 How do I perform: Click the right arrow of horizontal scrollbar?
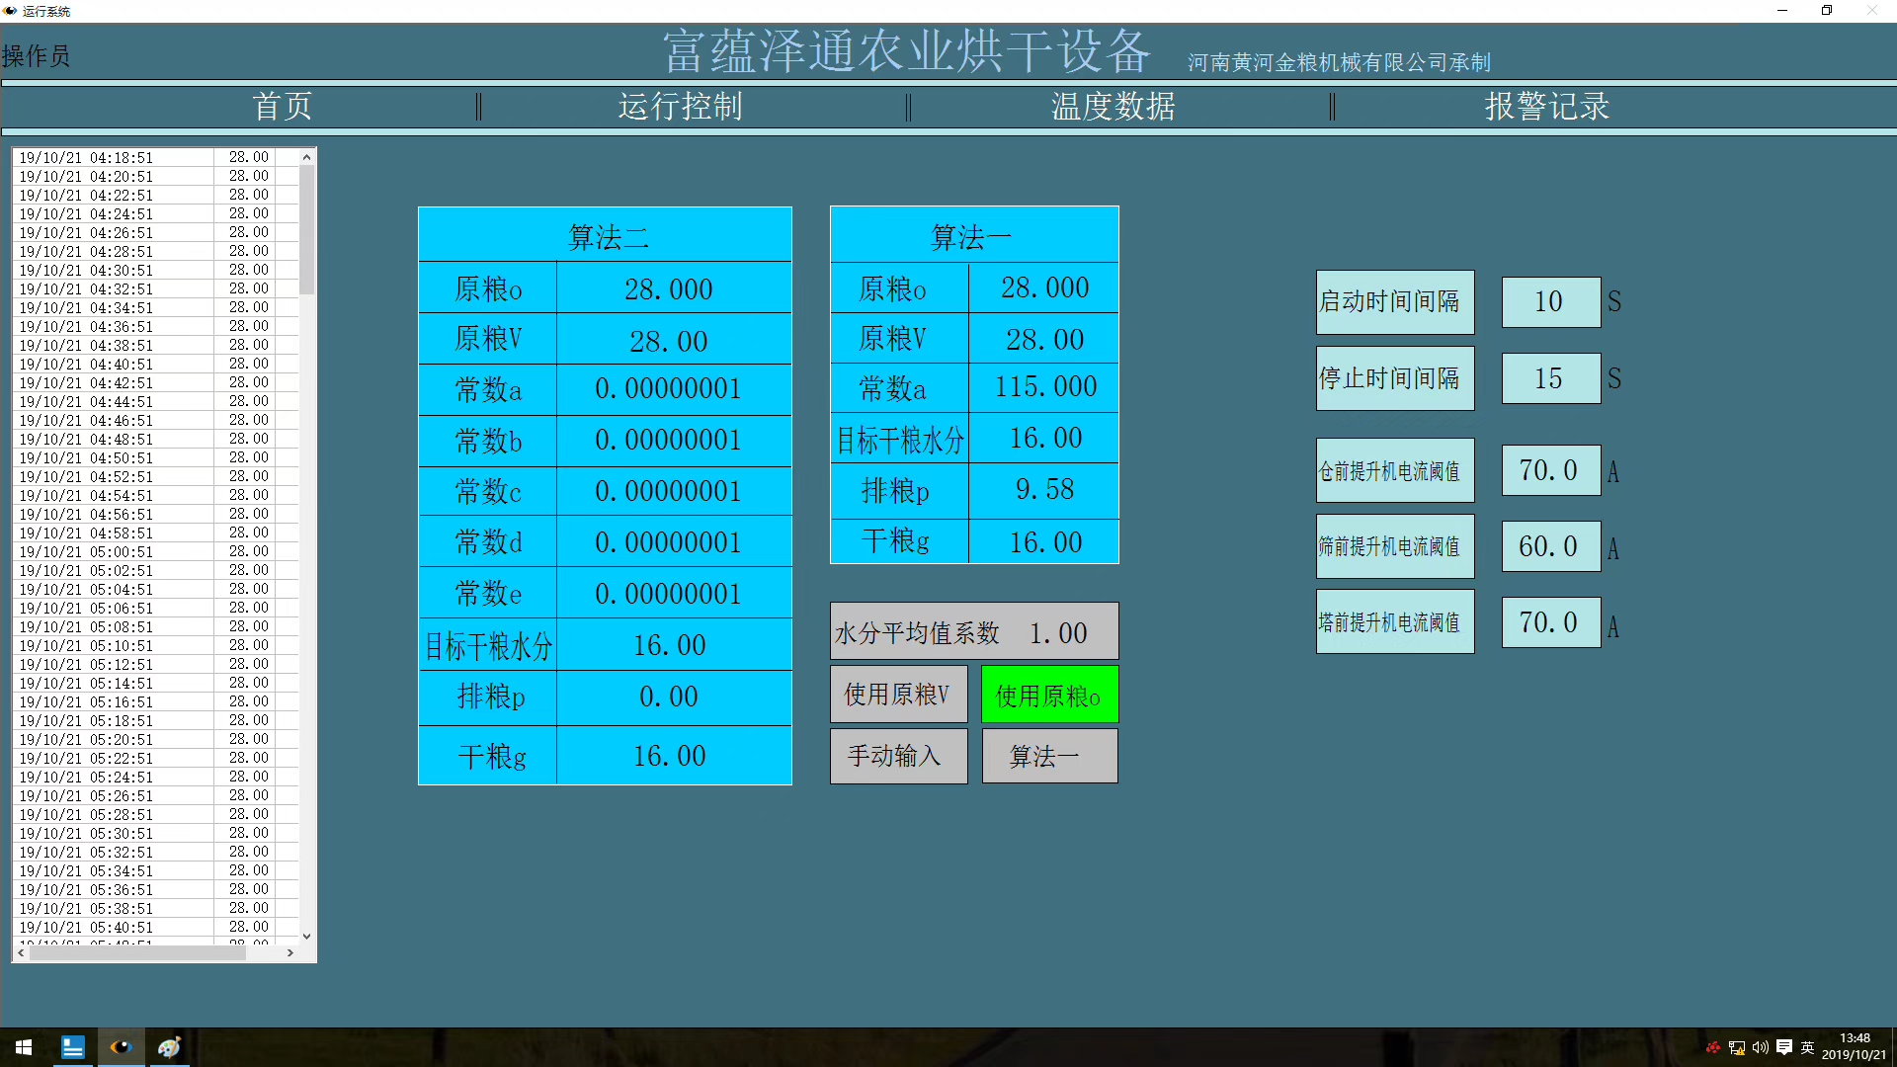coord(290,953)
